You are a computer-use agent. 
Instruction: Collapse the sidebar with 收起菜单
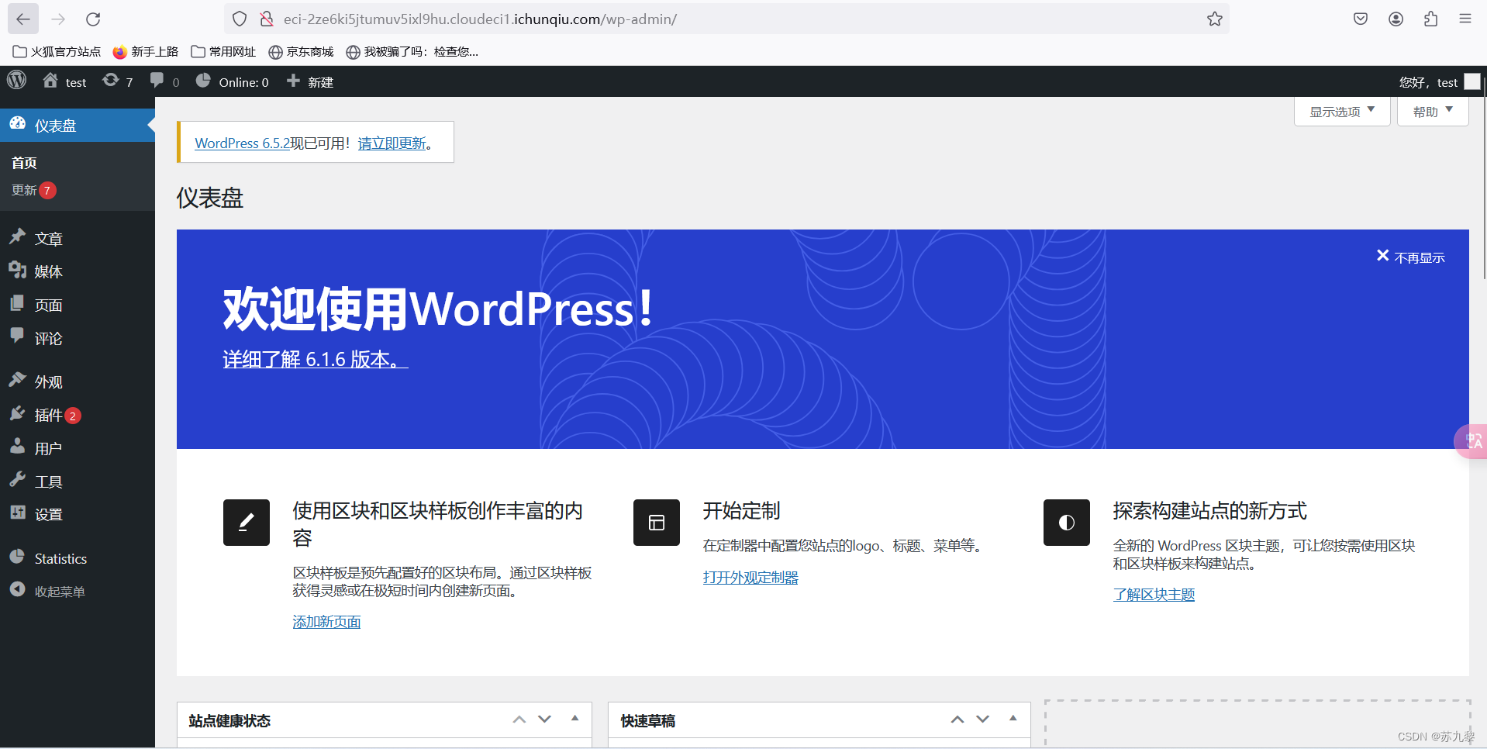tap(78, 591)
